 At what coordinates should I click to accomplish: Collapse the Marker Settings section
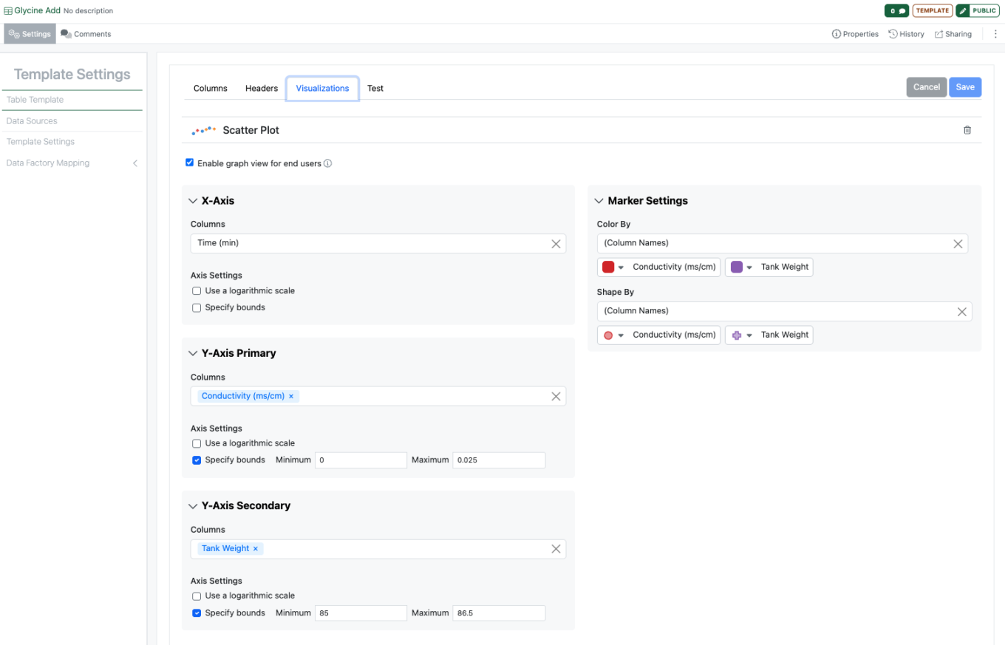pyautogui.click(x=599, y=201)
